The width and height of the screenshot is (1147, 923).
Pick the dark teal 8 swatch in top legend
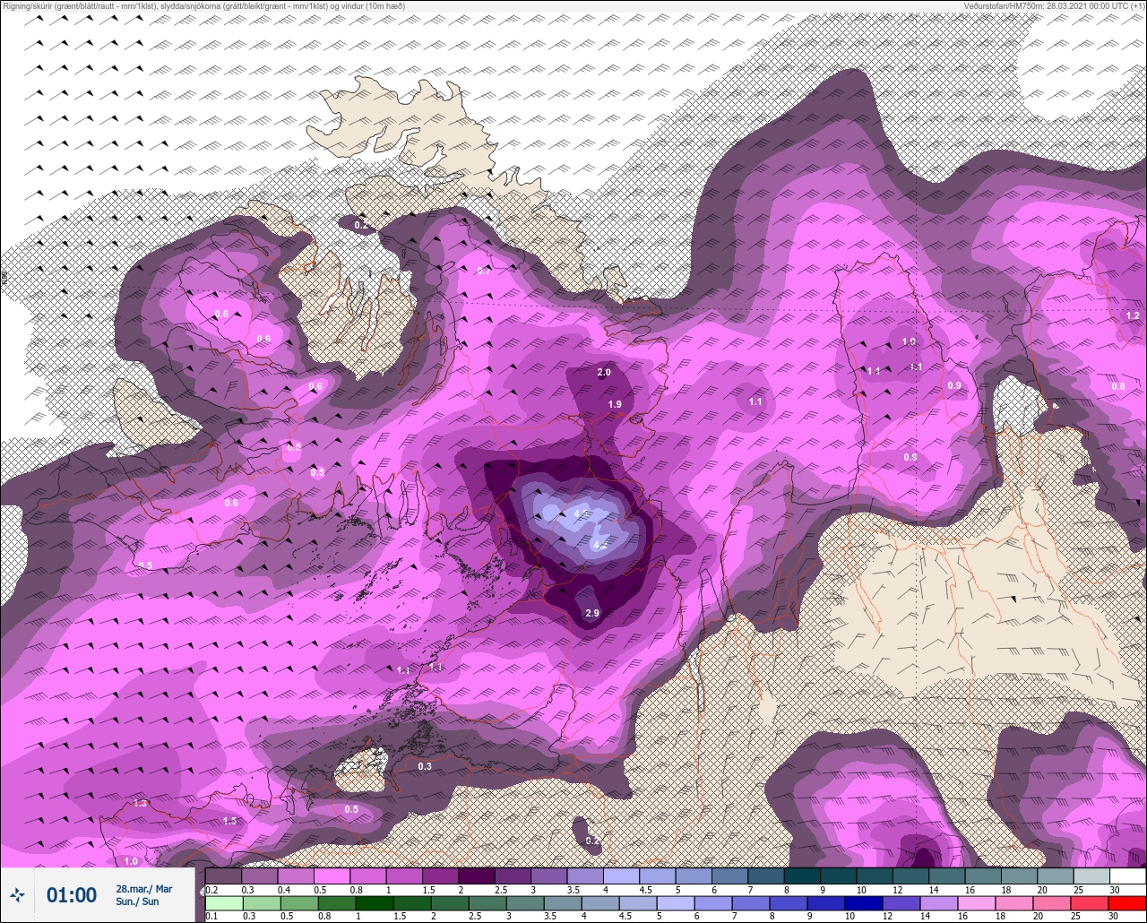point(802,876)
